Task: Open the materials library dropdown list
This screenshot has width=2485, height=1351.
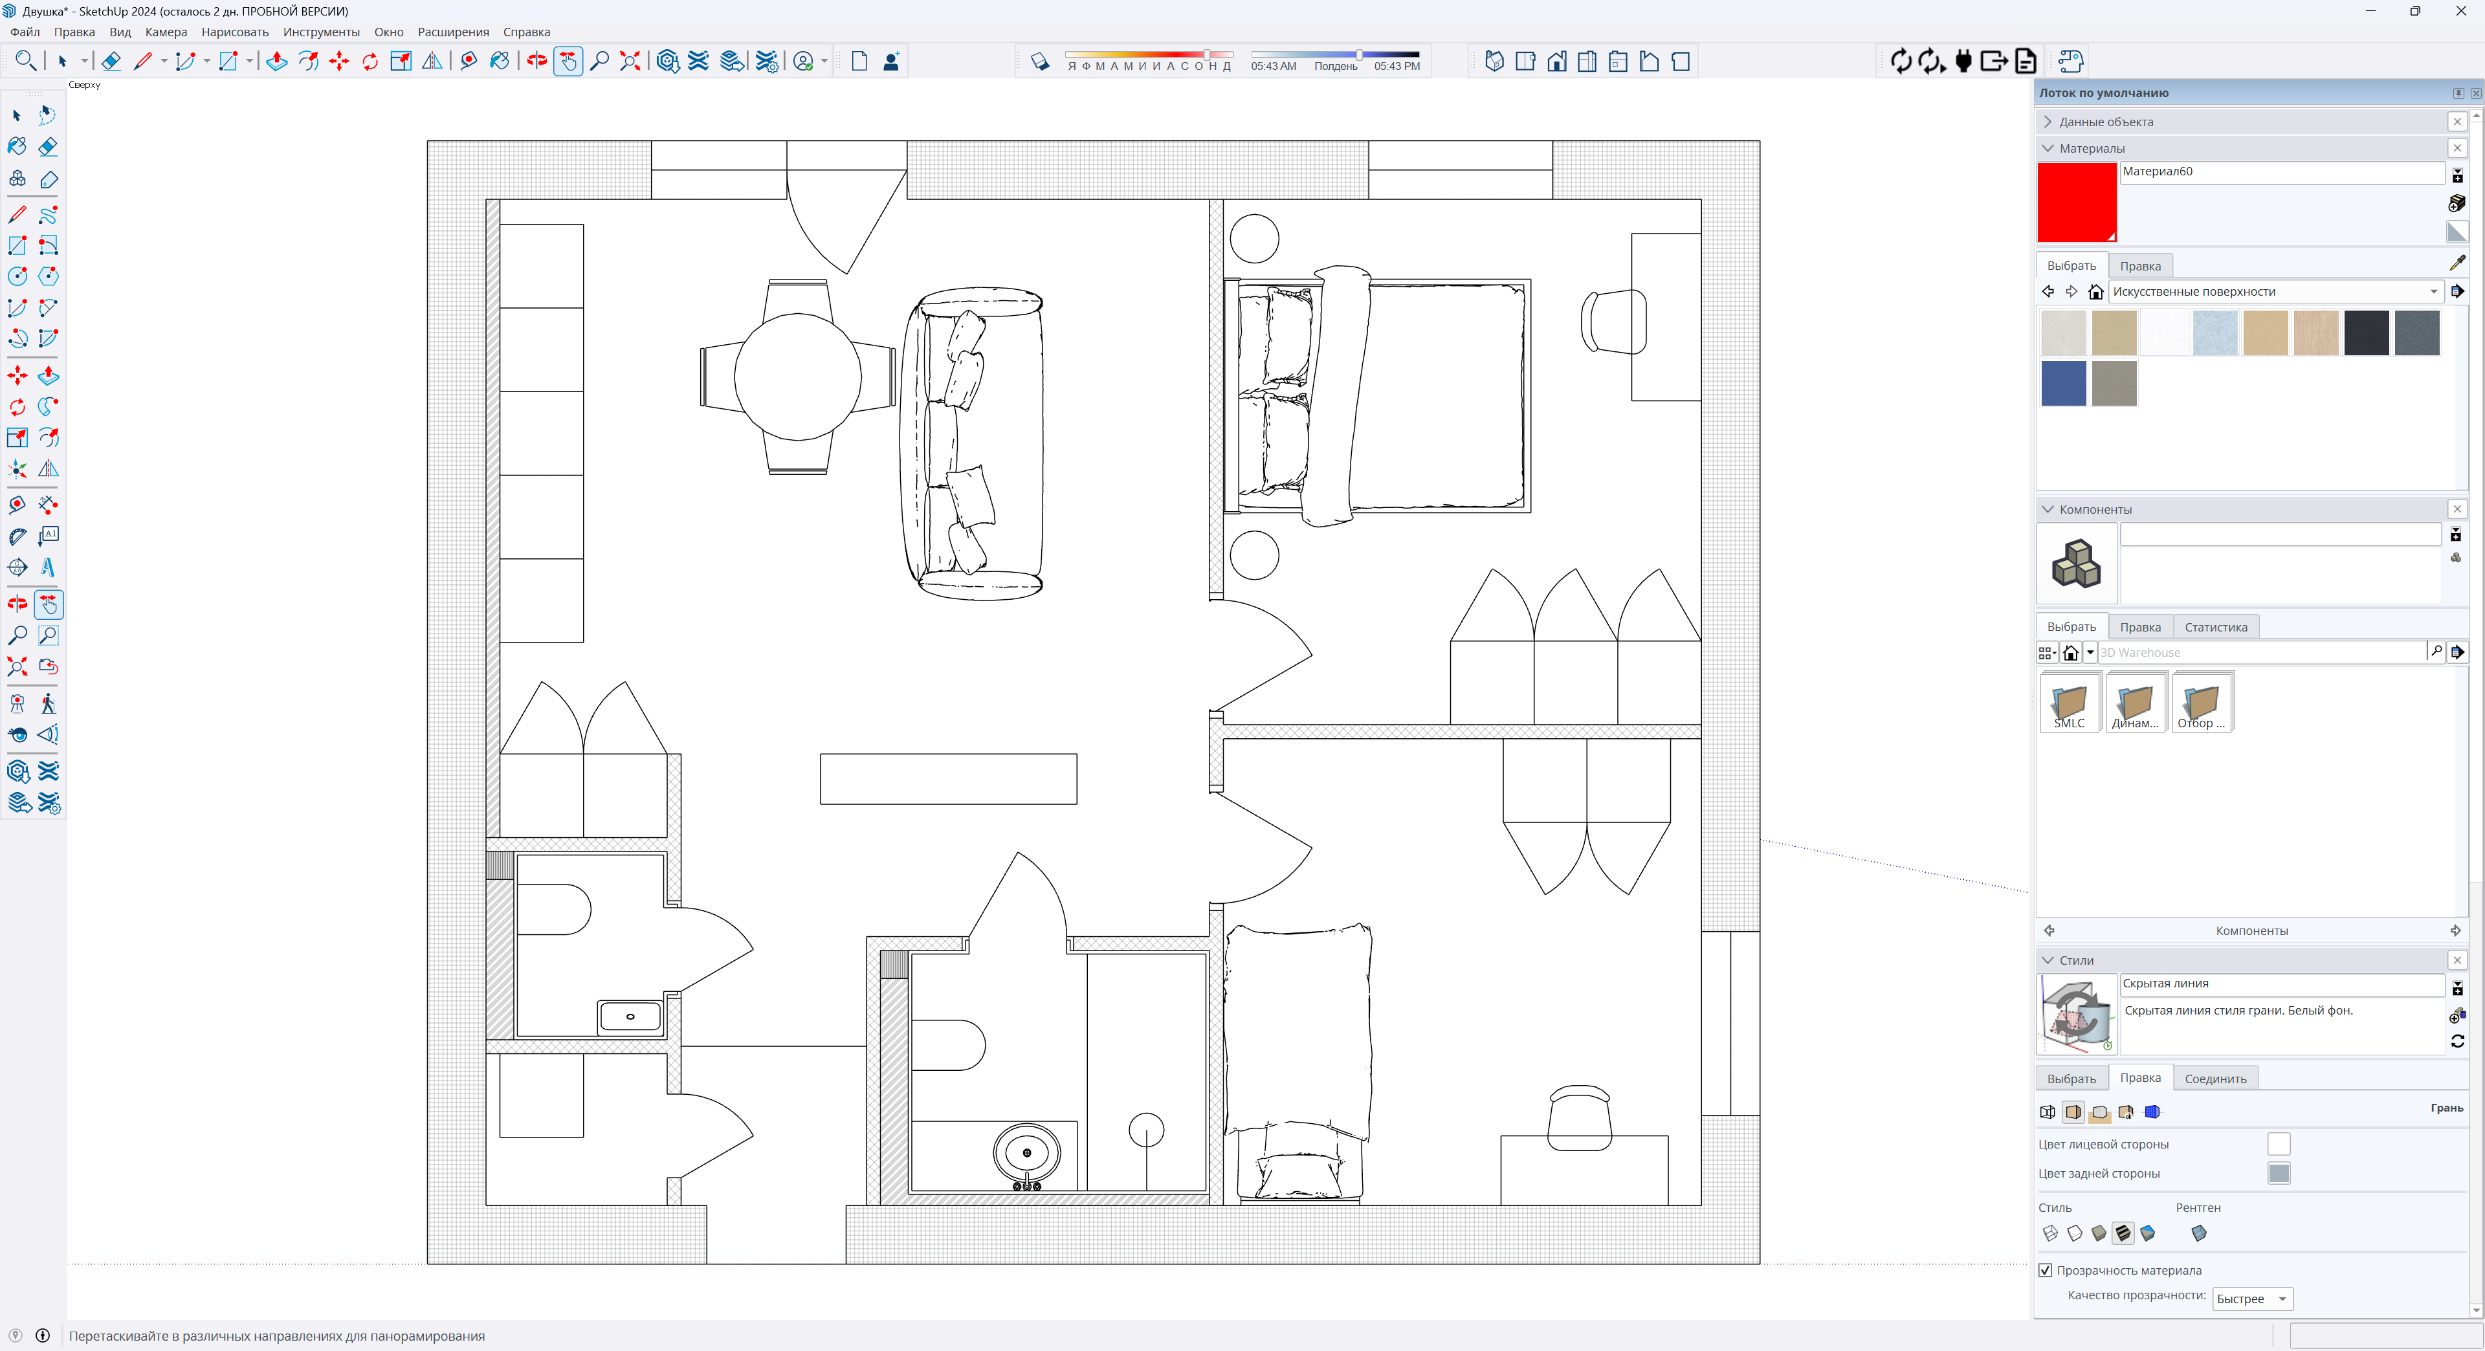Action: click(x=2433, y=291)
